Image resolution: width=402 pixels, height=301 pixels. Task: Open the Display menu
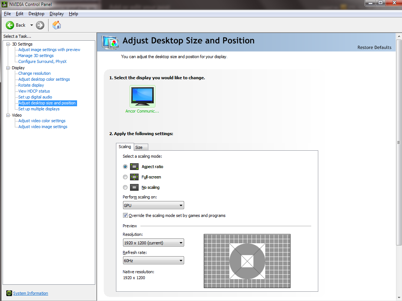57,14
